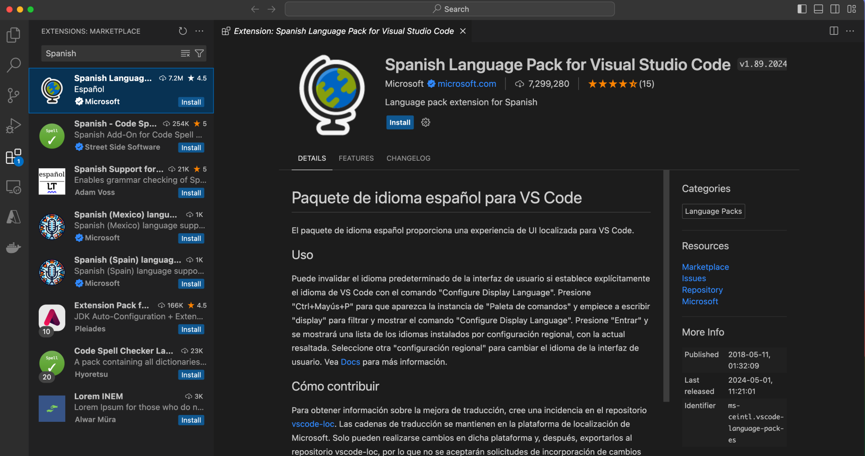Viewport: 865px width, 456px height.
Task: Open the Docker view in activity bar
Action: (14, 248)
